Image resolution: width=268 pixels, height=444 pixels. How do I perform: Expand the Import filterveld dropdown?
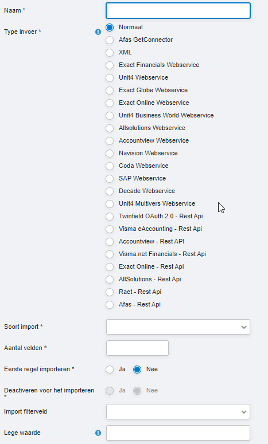click(178, 411)
